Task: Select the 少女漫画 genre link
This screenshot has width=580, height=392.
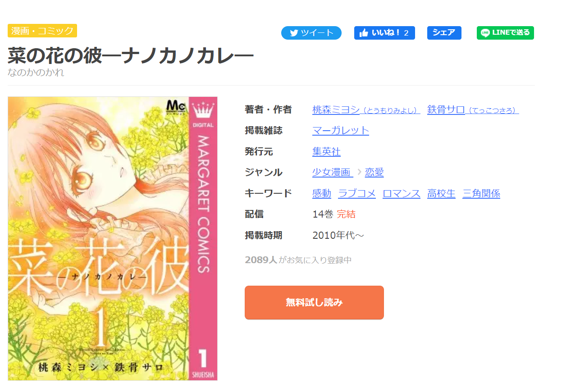Action: (332, 172)
